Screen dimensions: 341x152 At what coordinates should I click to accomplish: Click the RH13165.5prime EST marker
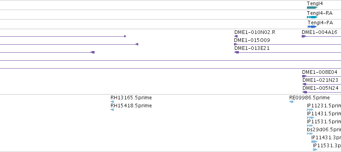click(112, 102)
